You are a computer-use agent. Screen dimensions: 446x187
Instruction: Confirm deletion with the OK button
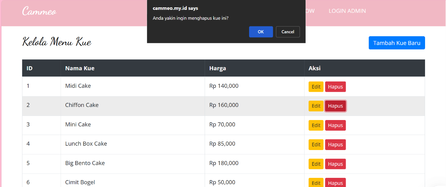coord(260,32)
